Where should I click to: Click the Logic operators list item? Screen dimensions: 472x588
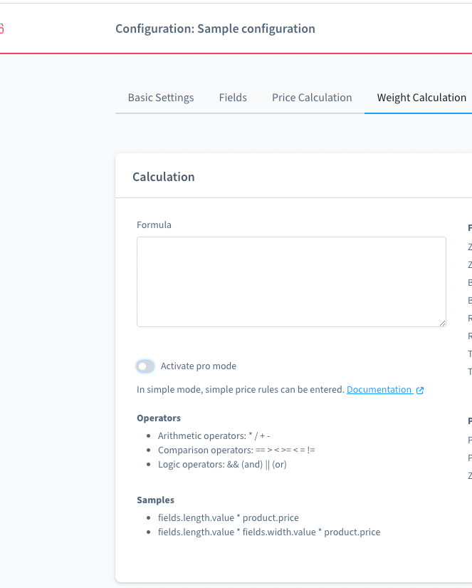[x=222, y=464]
